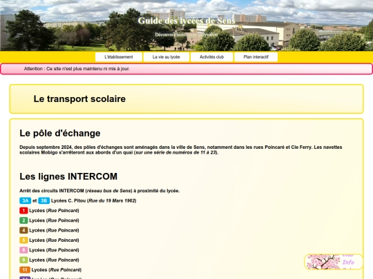
Task: Click Lycées text beside line 1 badge
Action: tap(54, 211)
